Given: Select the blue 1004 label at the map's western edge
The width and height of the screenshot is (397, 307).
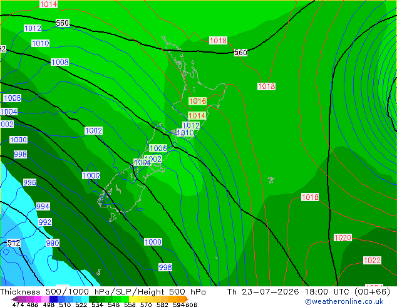Looking at the screenshot, I should [x=9, y=112].
